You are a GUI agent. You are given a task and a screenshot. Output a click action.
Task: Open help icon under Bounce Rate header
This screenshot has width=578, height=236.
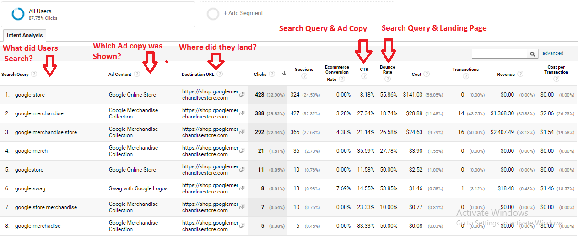pyautogui.click(x=388, y=79)
